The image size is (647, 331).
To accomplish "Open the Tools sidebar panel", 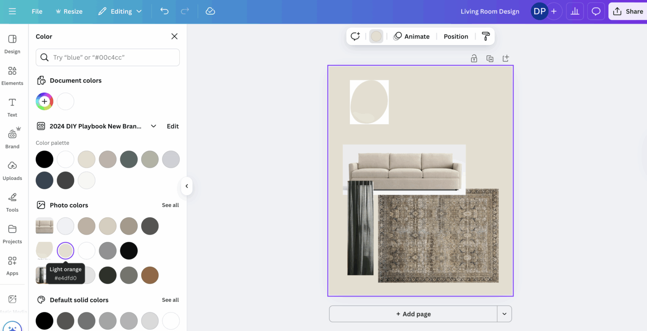I will click(12, 202).
